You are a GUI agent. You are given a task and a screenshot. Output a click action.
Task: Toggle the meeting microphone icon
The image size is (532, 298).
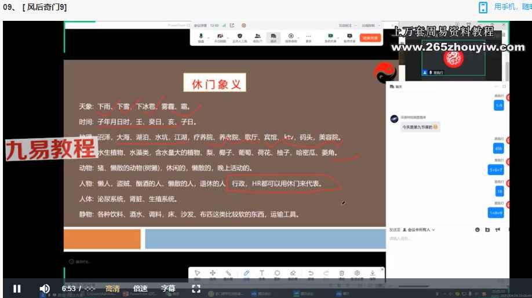(x=201, y=38)
